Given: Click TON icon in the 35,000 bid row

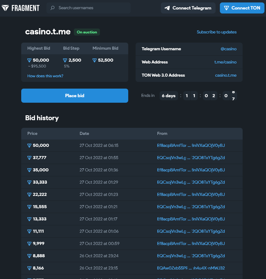Looking at the screenshot, I should 29,170.
